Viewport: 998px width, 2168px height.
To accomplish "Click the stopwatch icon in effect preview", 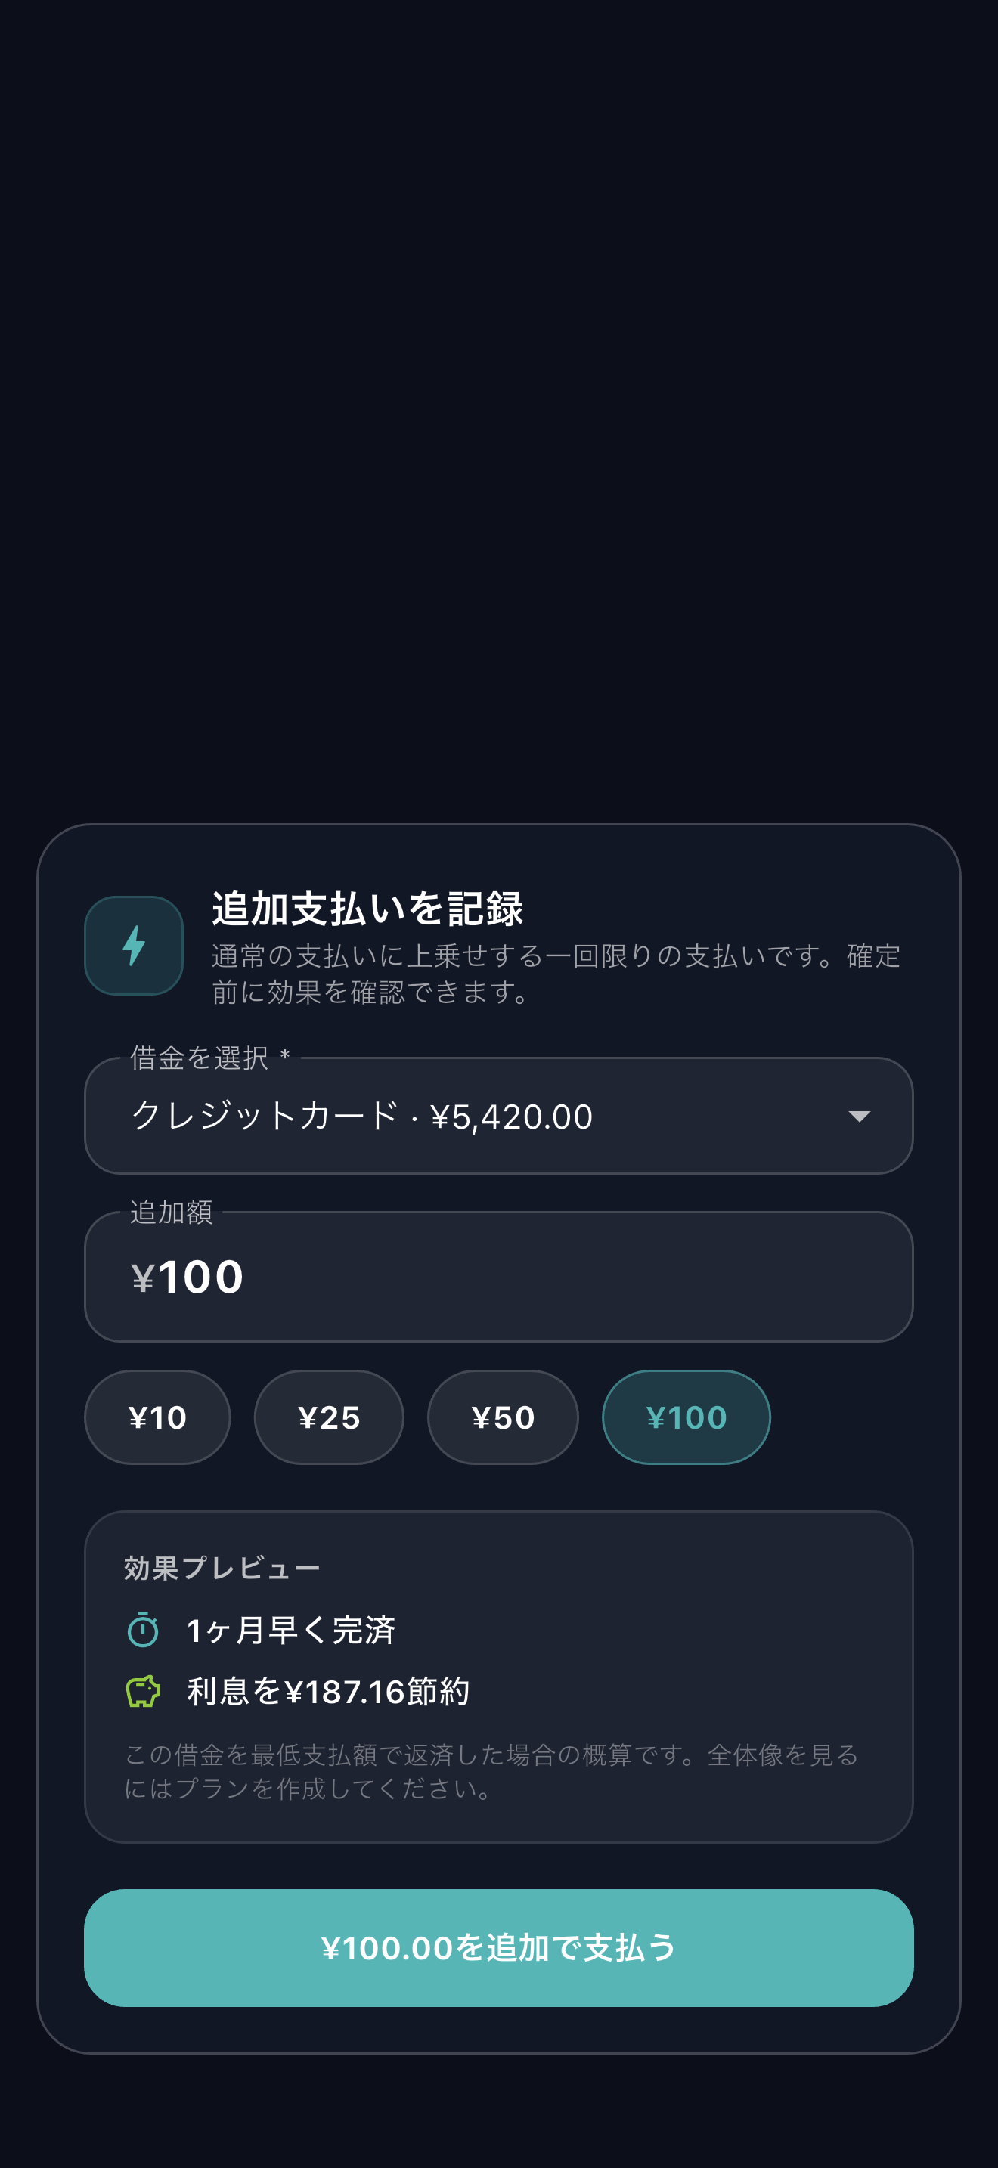I will click(143, 1629).
